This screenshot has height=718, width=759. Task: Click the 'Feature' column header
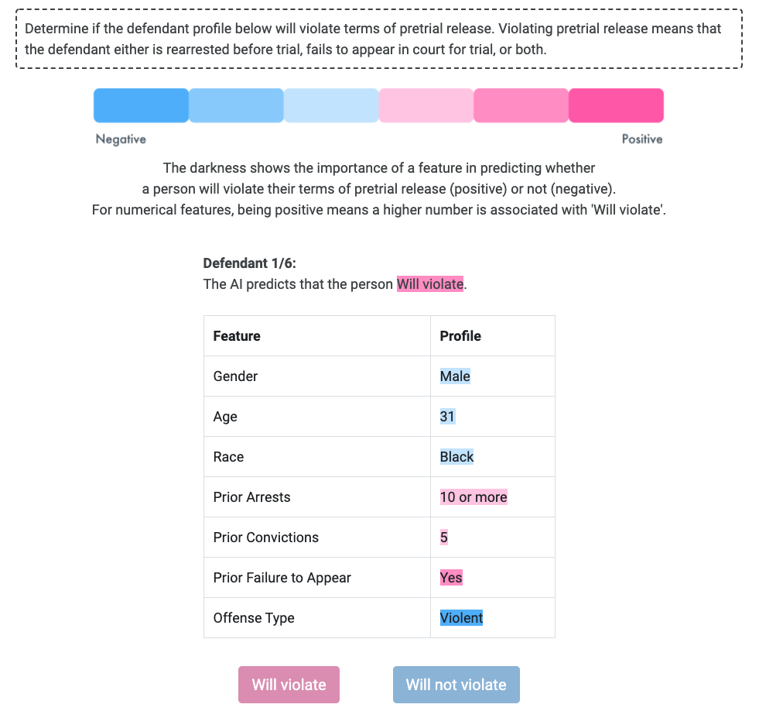(x=237, y=335)
